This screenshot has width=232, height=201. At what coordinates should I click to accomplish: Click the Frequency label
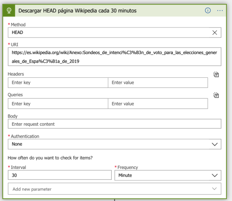(128, 167)
